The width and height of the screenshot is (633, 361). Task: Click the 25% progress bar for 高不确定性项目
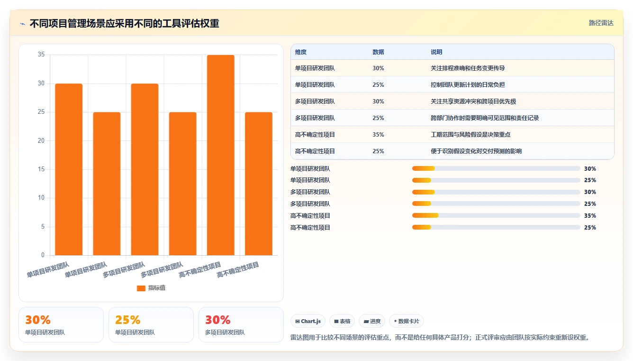tap(496, 228)
